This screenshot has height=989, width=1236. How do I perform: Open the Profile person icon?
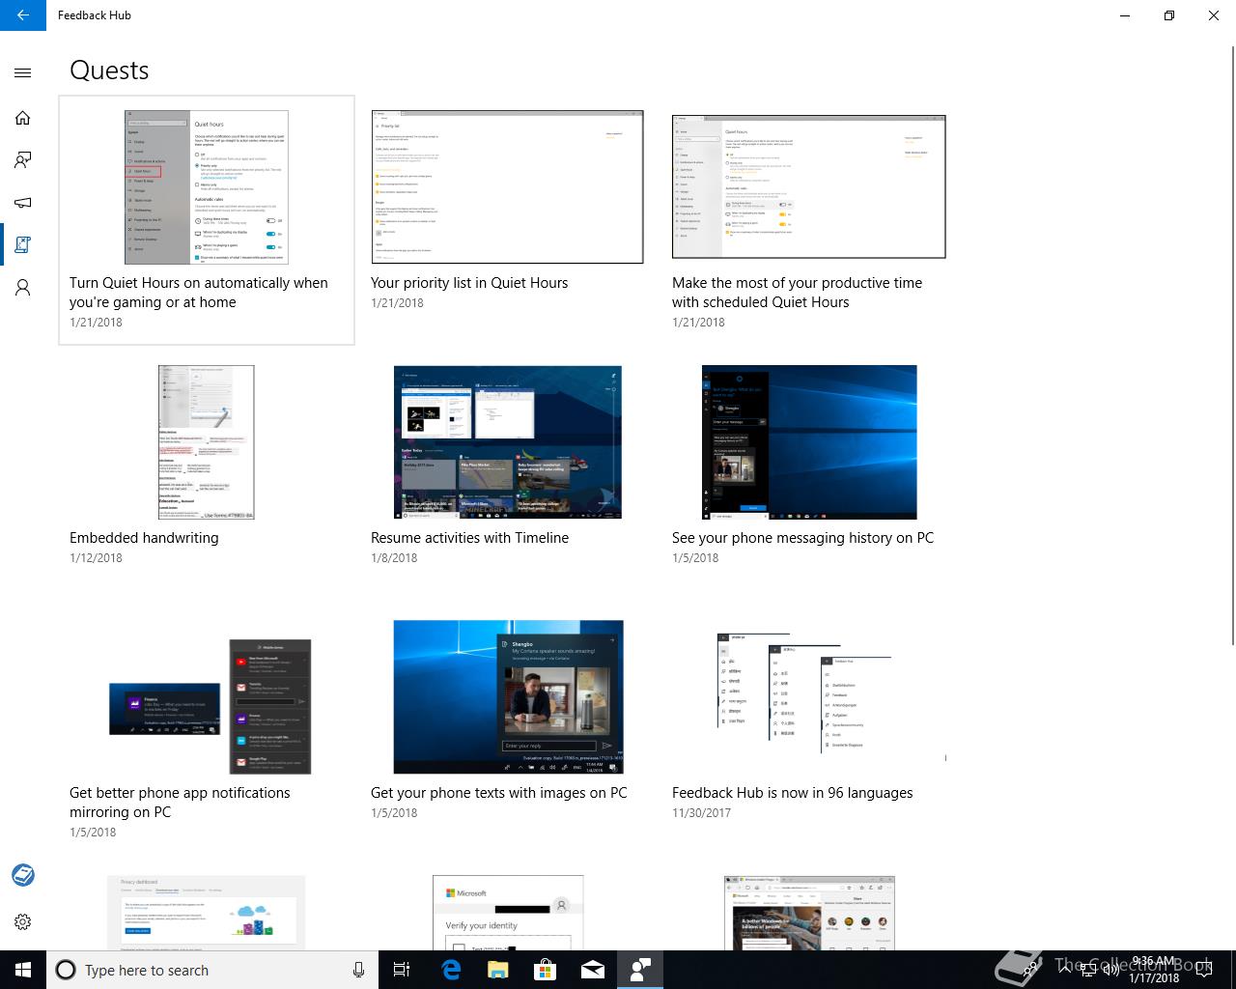[23, 288]
